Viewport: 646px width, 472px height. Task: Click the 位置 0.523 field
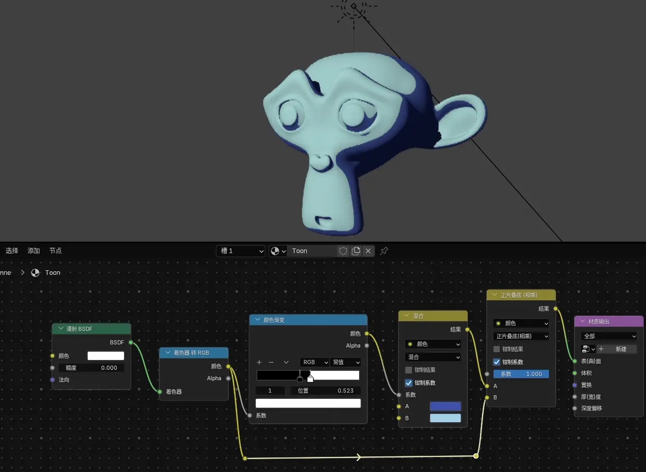click(x=325, y=391)
